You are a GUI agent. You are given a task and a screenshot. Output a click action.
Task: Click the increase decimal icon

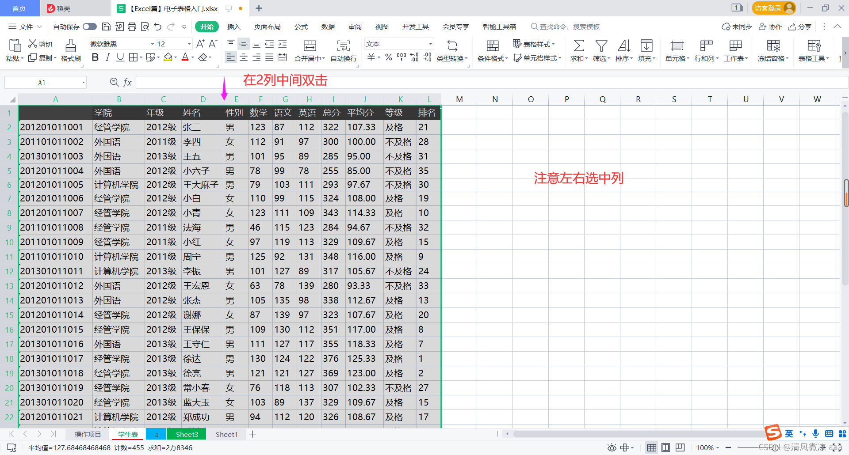[414, 57]
